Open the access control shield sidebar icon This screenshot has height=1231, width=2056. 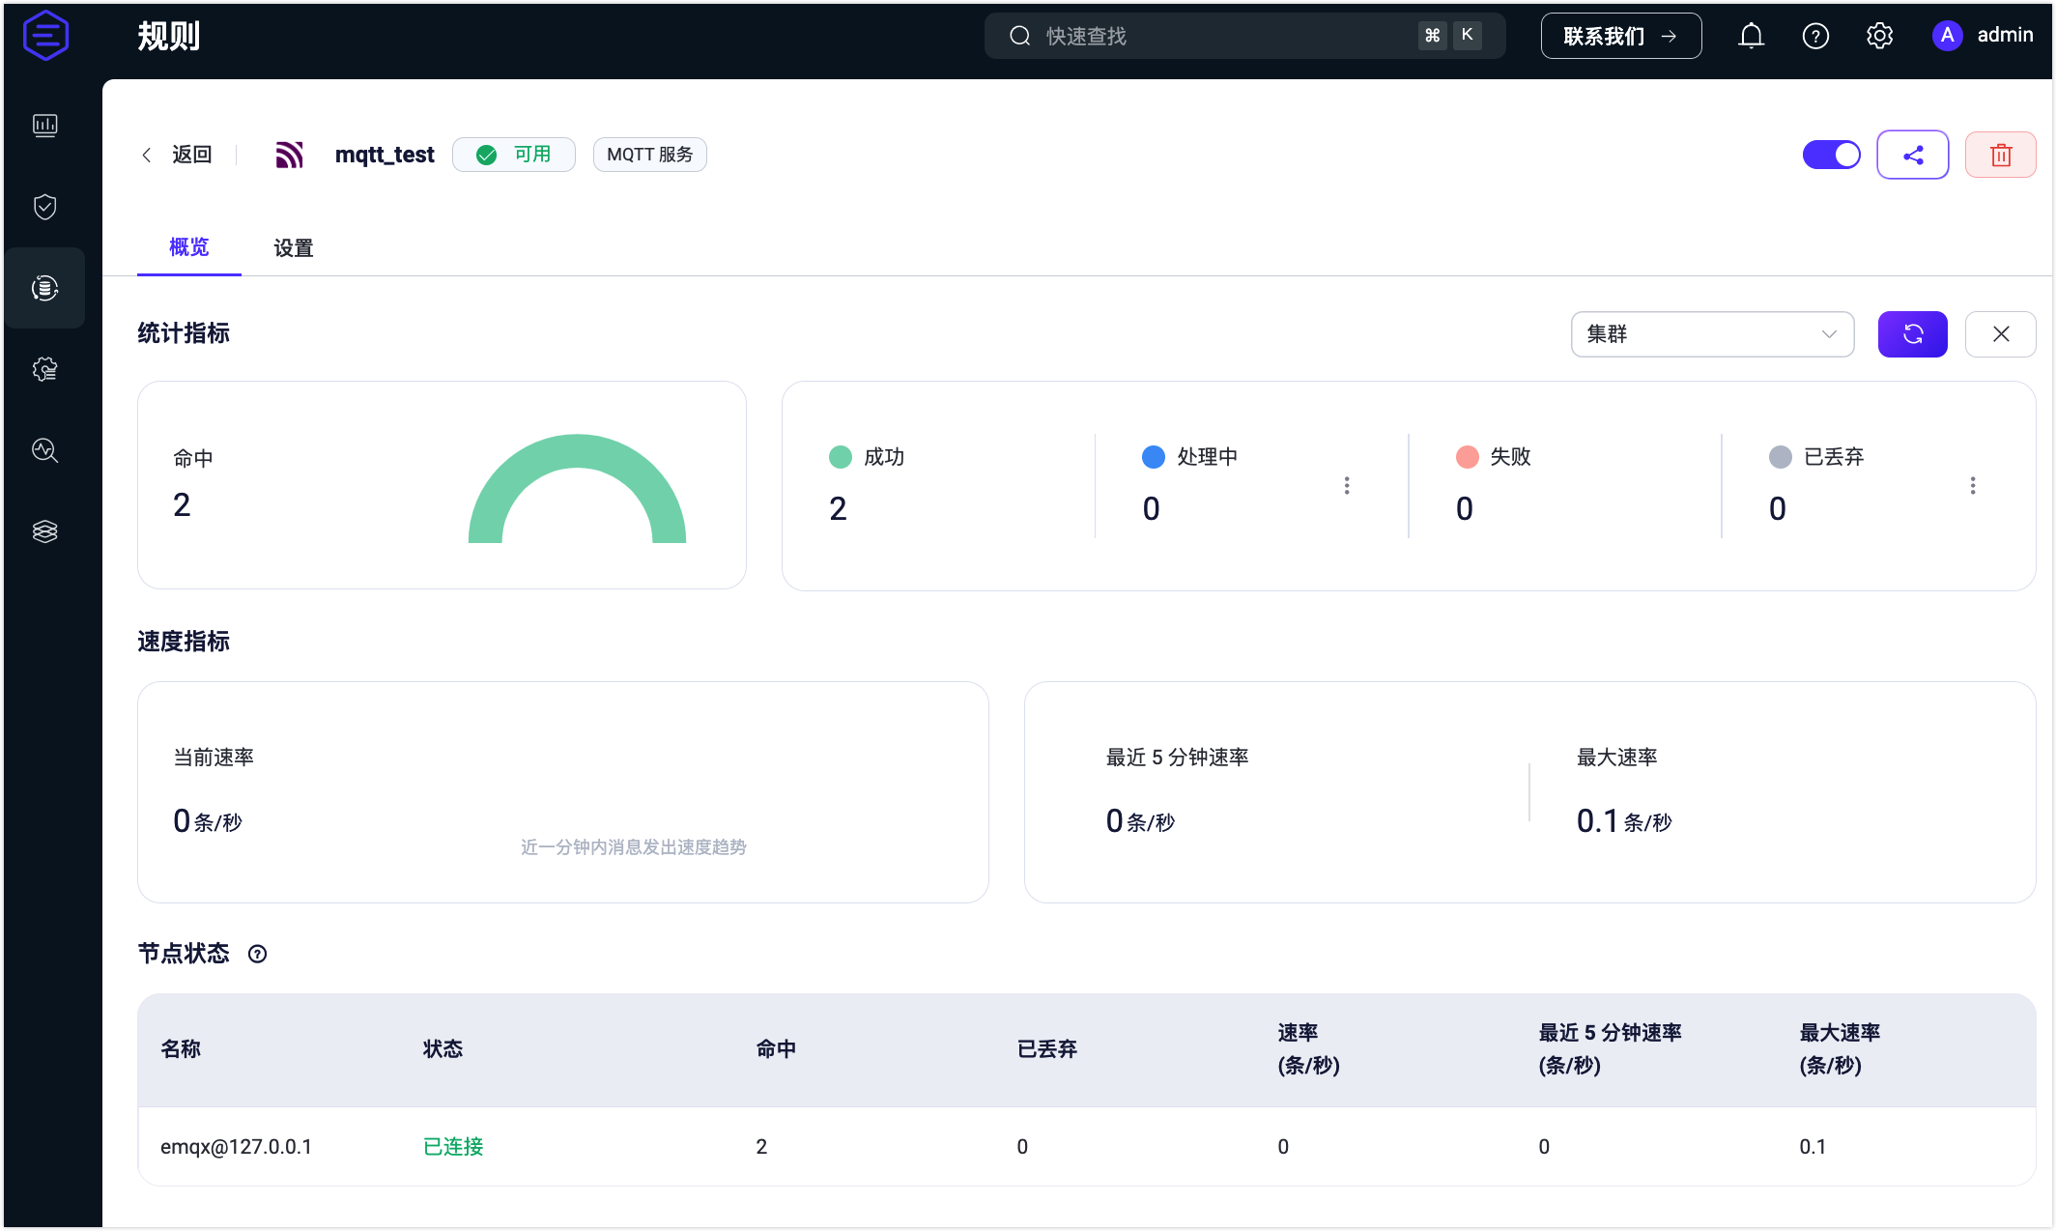45,207
